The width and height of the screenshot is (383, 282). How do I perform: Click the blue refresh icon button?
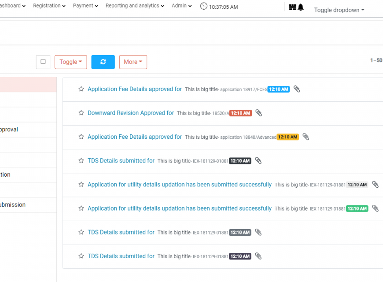[103, 62]
